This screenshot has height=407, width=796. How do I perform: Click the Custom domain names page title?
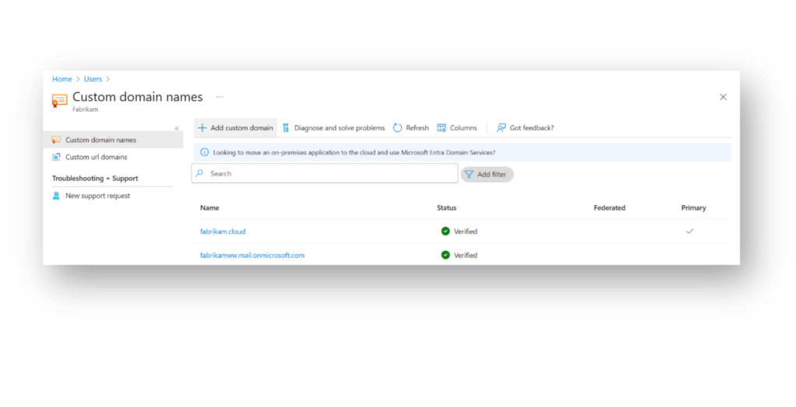(138, 97)
